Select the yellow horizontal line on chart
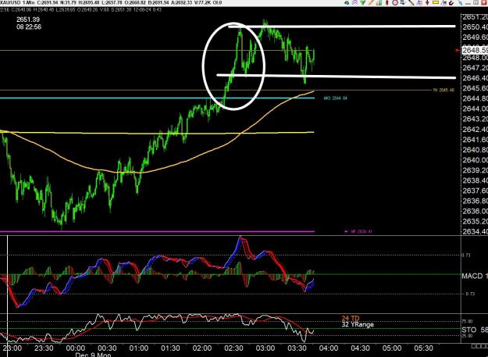Image resolution: width=488 pixels, height=357 pixels. 155,133
